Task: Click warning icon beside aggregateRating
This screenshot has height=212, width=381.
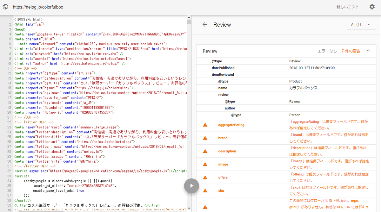Action: (x=205, y=125)
